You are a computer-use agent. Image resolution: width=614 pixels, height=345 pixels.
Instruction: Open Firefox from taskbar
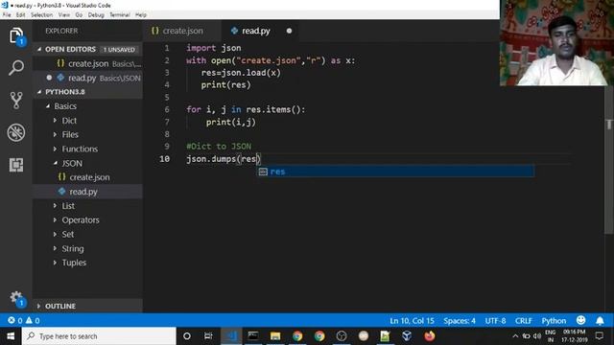click(430, 336)
